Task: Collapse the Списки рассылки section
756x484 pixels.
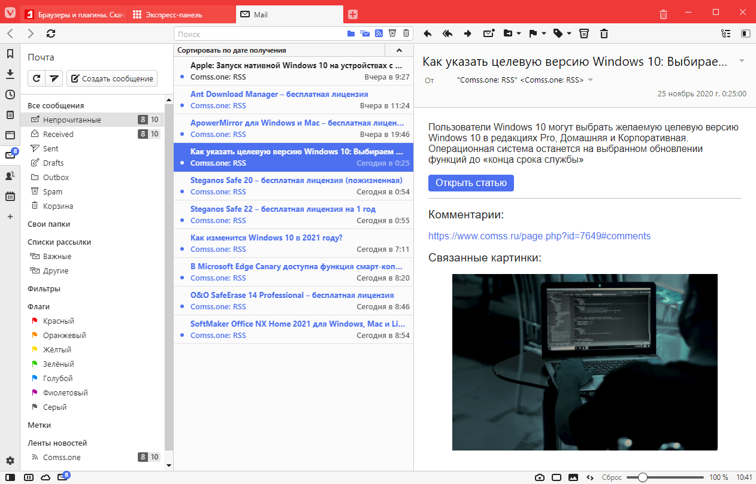Action: point(59,242)
